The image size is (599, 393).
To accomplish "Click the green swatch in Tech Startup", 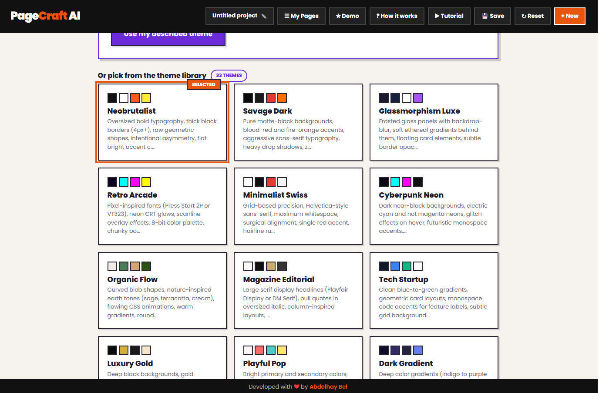I will (407, 266).
